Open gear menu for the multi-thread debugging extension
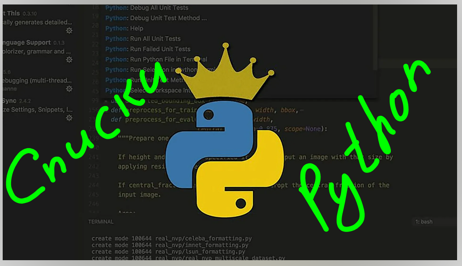 pos(69,89)
